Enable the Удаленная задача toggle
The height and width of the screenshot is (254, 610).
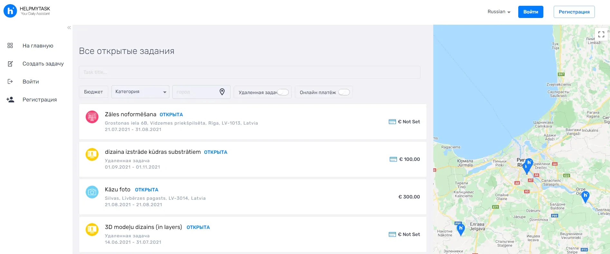pos(283,92)
